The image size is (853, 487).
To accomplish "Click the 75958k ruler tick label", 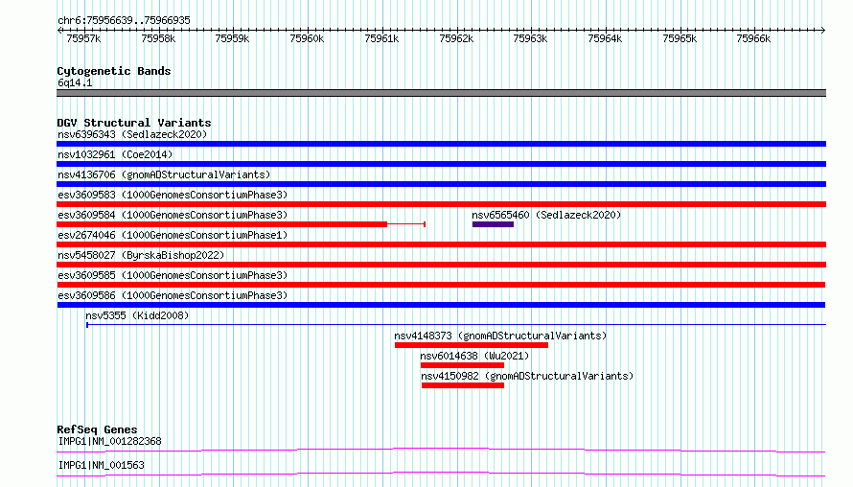I will click(x=158, y=38).
